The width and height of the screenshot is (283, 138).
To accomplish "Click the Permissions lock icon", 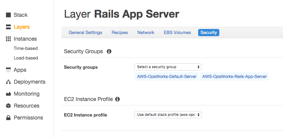I will click(x=8, y=118).
